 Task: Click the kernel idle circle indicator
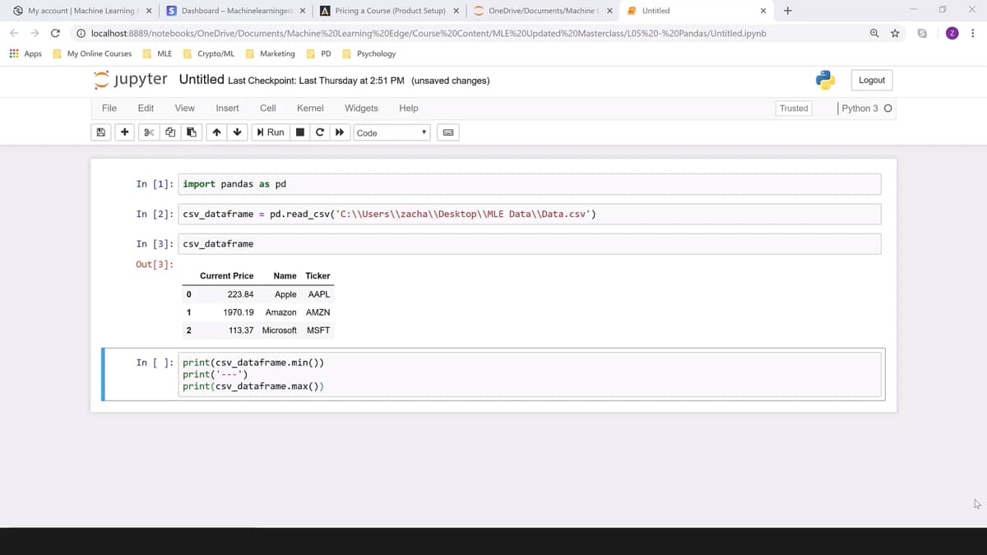tap(887, 109)
